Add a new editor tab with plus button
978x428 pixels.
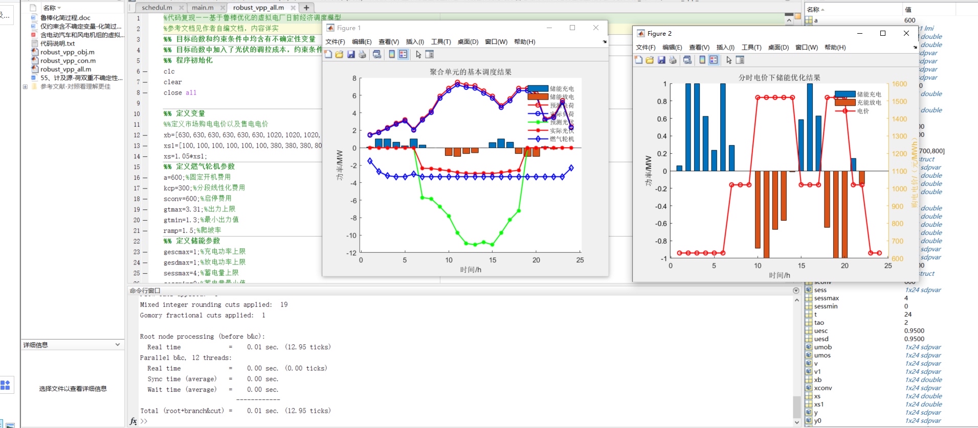(x=306, y=8)
